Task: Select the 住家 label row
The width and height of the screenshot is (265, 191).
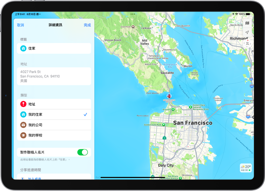Action: pos(54,48)
